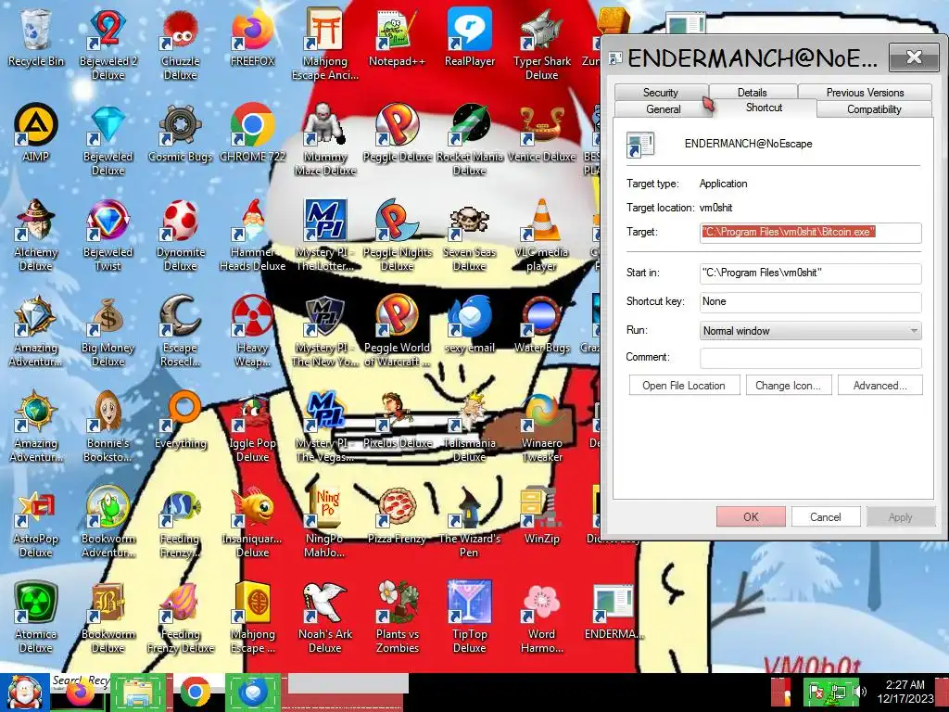This screenshot has width=949, height=712.
Task: Select Venice Deluxe desktop shortcut
Action: tap(541, 133)
